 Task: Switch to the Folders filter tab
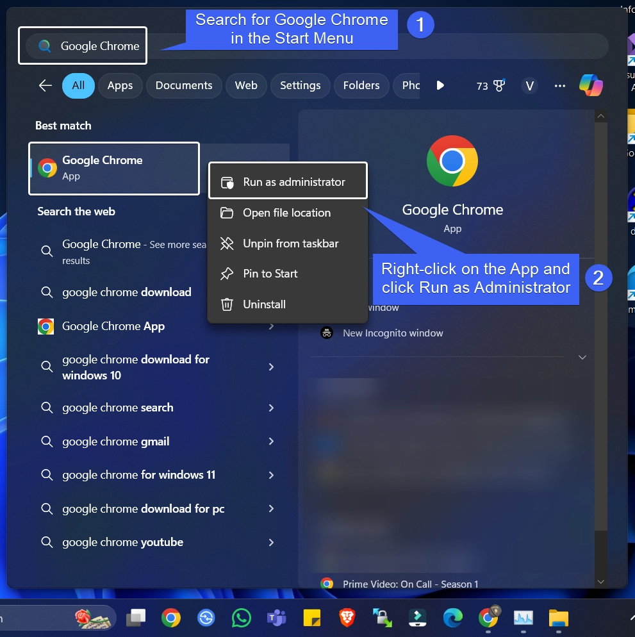361,85
